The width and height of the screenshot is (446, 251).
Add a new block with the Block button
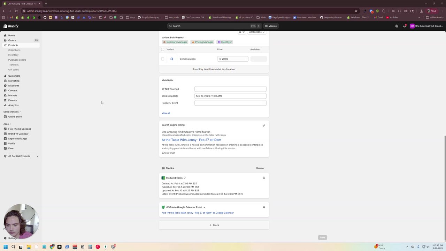214,225
